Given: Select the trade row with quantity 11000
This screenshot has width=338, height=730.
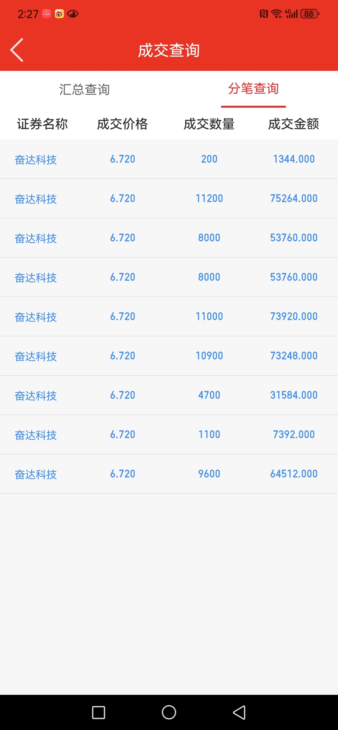Looking at the screenshot, I should (169, 316).
